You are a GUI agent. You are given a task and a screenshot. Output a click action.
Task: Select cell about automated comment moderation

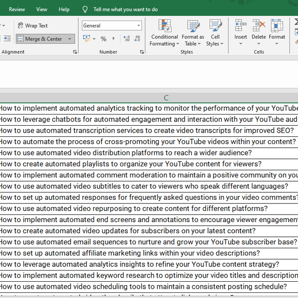tap(149, 175)
